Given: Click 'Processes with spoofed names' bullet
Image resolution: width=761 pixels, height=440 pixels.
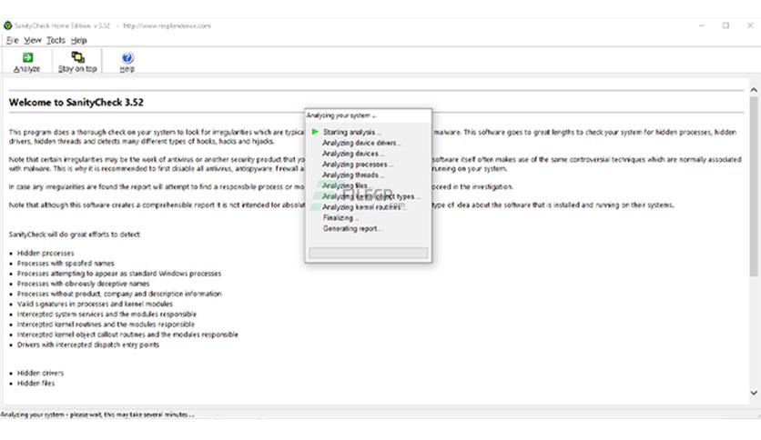Looking at the screenshot, I should point(66,263).
